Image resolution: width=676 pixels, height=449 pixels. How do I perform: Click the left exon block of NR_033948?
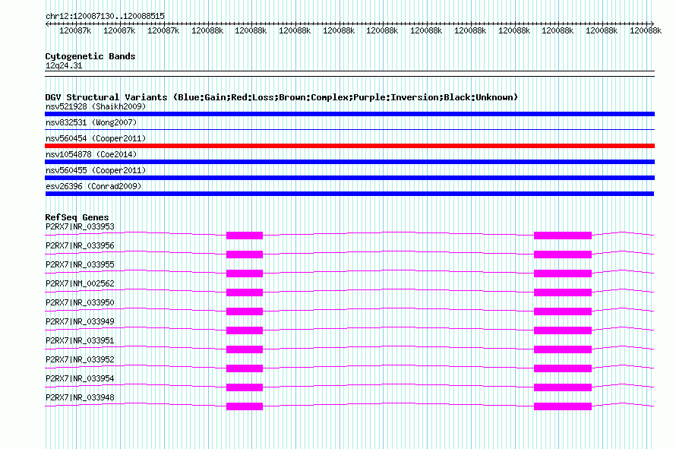pyautogui.click(x=245, y=406)
